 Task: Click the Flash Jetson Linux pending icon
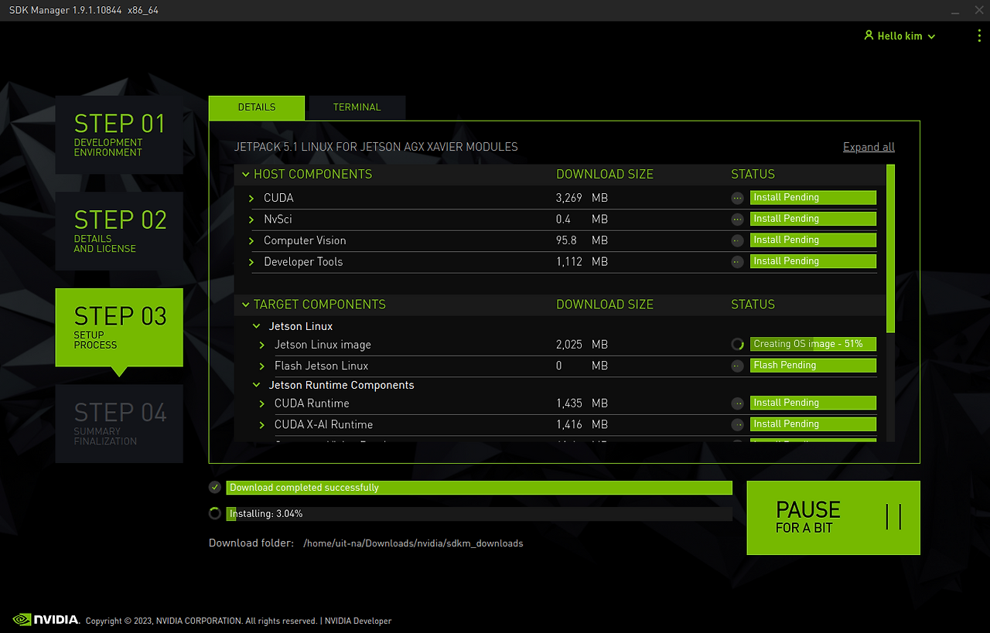click(737, 366)
